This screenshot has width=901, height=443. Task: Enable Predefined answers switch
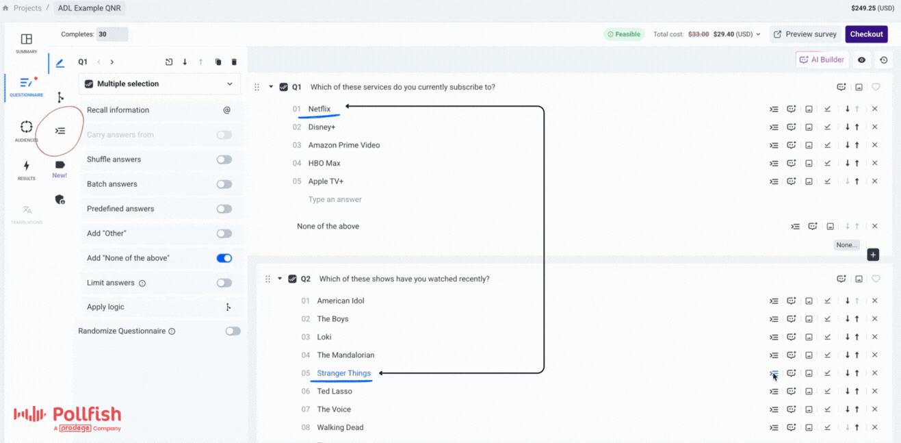coord(224,209)
